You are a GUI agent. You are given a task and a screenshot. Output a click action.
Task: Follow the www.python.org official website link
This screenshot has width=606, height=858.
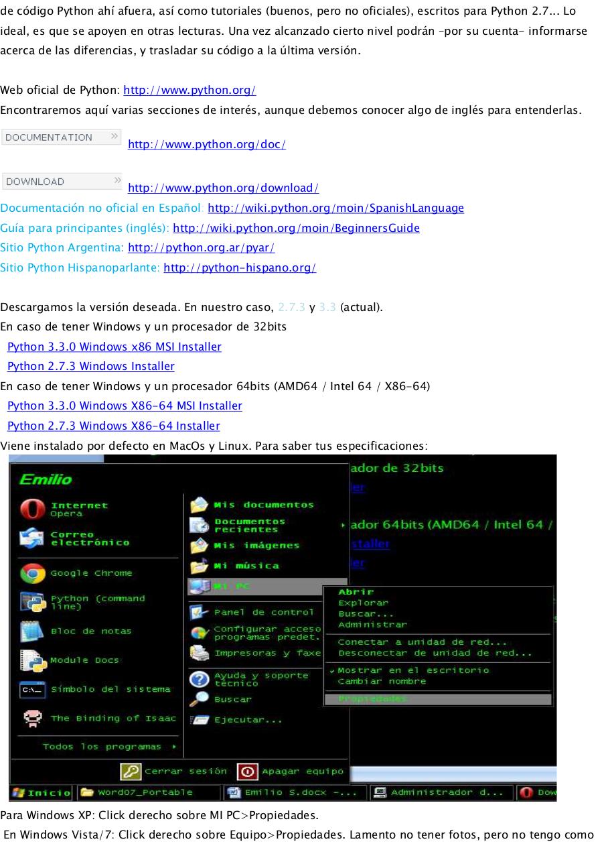click(x=190, y=90)
